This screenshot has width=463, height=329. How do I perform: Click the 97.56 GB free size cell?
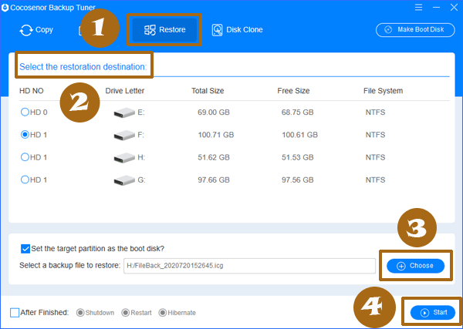click(297, 180)
